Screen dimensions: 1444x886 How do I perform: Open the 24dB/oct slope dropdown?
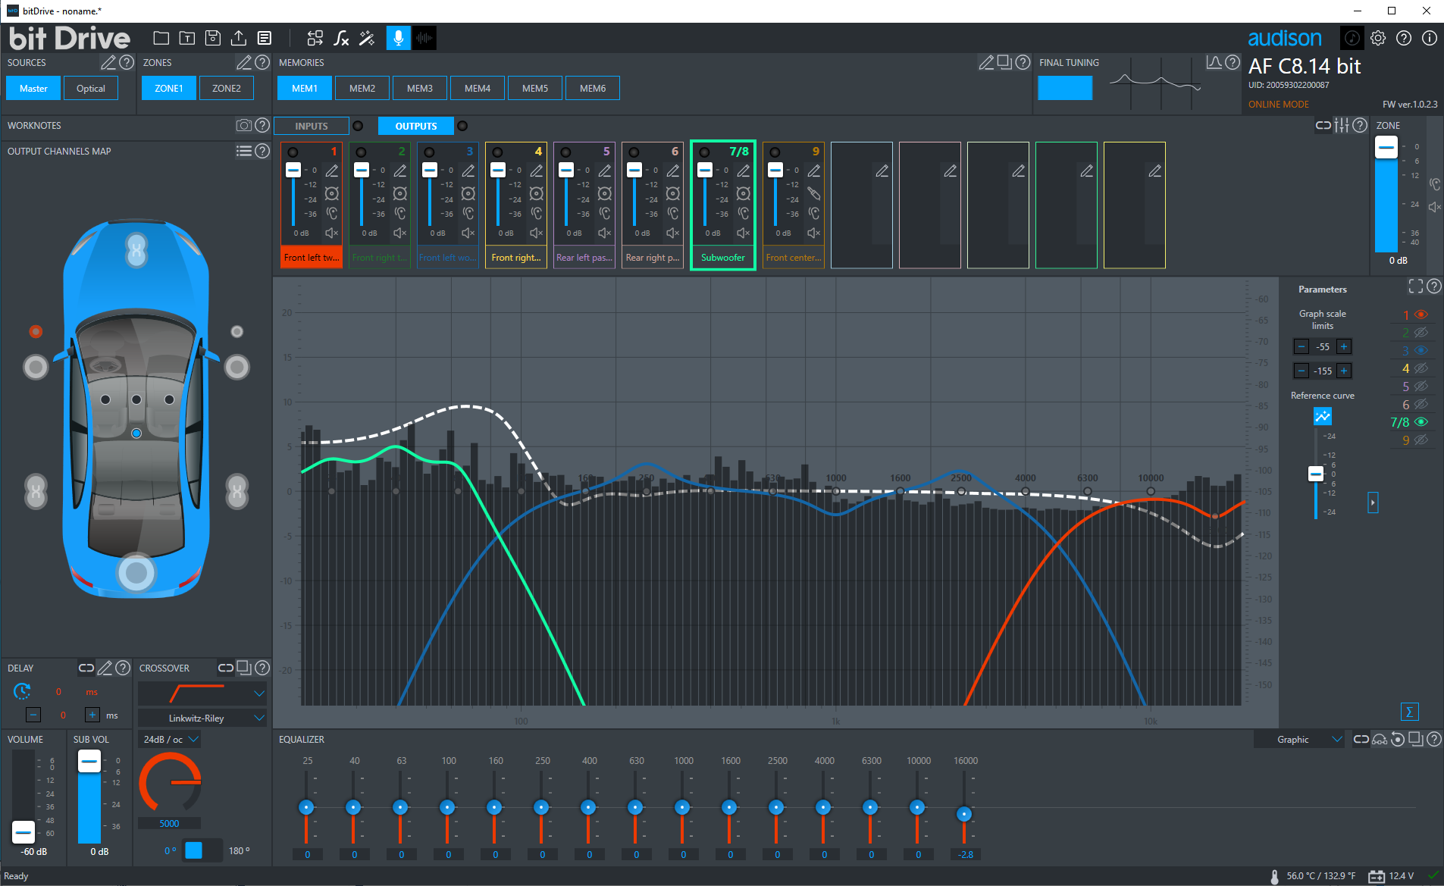tap(170, 739)
